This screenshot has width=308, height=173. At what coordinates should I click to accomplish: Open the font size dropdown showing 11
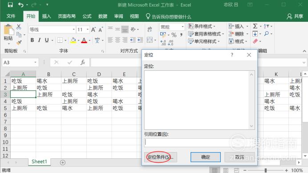(83, 30)
